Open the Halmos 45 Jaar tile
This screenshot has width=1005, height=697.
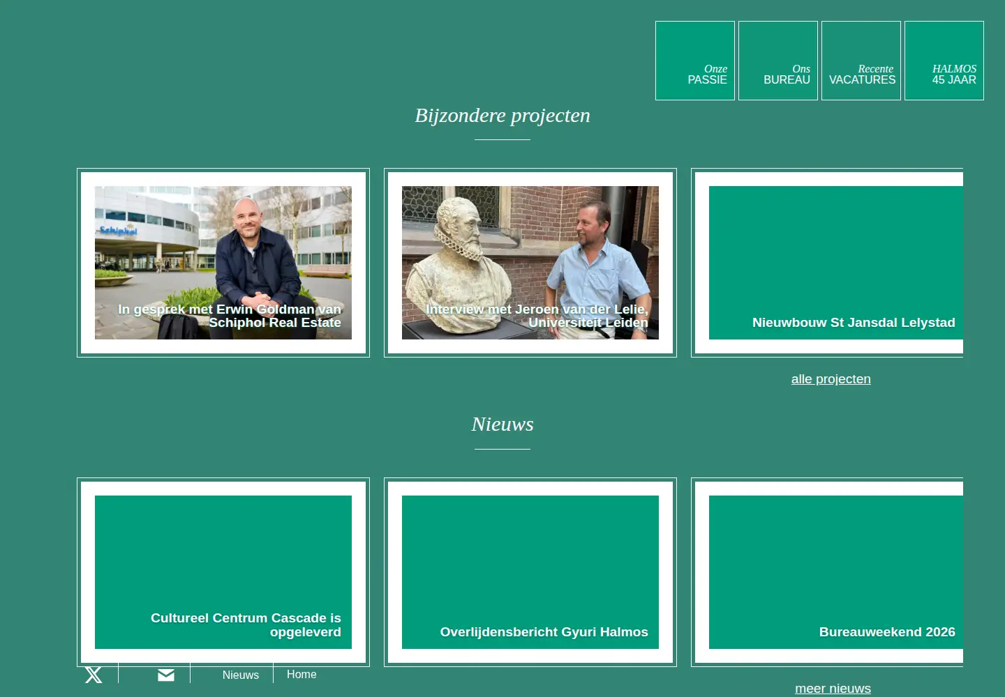click(x=944, y=61)
